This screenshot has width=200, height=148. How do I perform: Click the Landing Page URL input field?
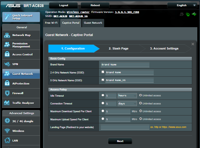point(125,127)
